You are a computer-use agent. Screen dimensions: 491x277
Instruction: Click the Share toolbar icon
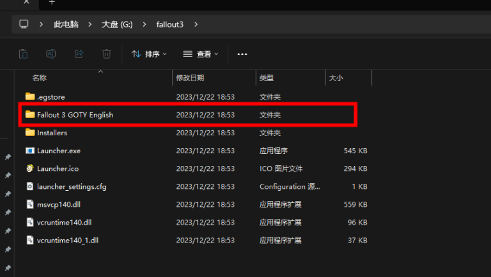(79, 54)
